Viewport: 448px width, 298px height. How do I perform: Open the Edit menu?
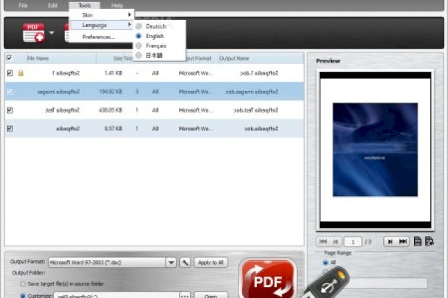pyautogui.click(x=53, y=5)
